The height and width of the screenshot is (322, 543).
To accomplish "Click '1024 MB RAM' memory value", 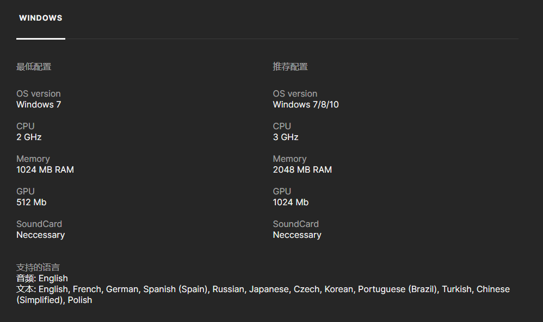I will (x=45, y=169).
